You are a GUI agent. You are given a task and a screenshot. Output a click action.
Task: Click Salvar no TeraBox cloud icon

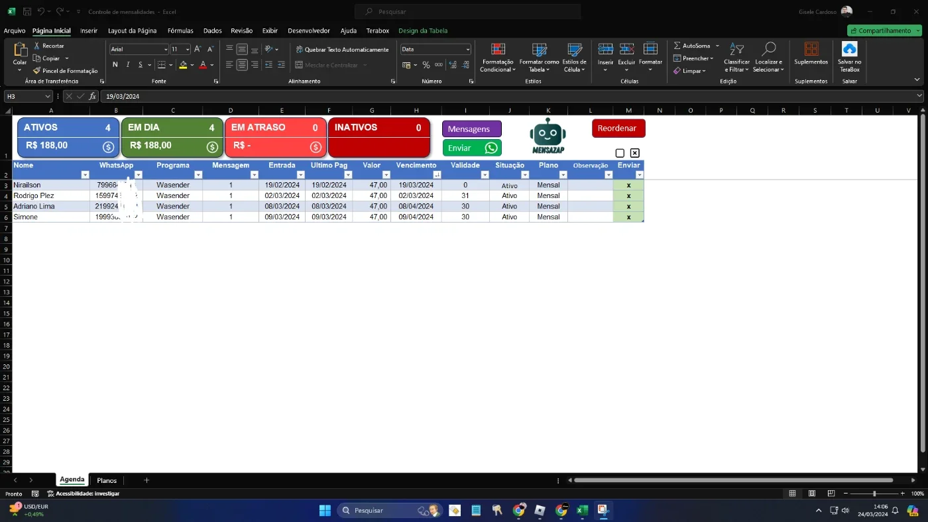pyautogui.click(x=849, y=49)
